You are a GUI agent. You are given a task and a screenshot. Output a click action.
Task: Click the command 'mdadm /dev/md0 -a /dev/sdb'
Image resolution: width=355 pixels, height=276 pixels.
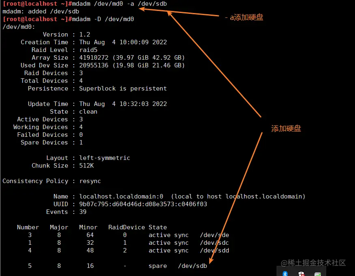click(119, 4)
